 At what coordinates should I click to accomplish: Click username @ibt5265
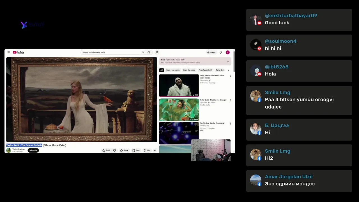point(277,67)
